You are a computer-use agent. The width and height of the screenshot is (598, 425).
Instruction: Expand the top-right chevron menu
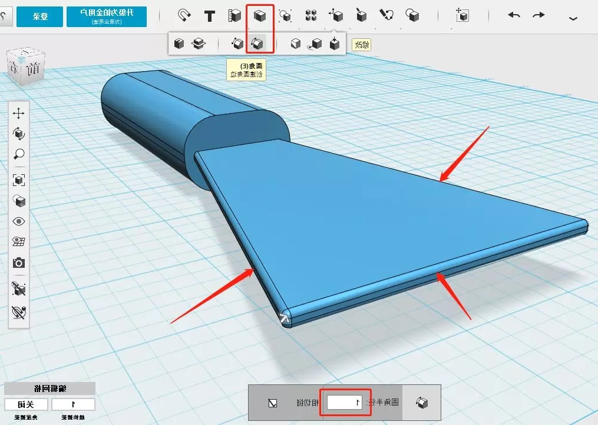[x=573, y=18]
